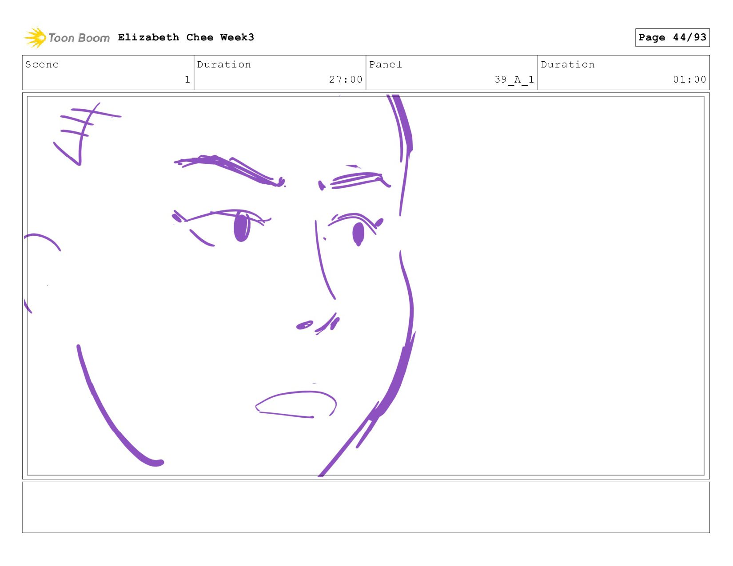Click the panel name '39_A_1'
The image size is (733, 566).
click(x=514, y=79)
